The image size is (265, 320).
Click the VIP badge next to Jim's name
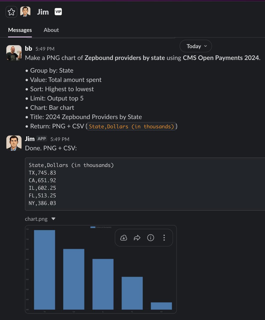pos(58,11)
